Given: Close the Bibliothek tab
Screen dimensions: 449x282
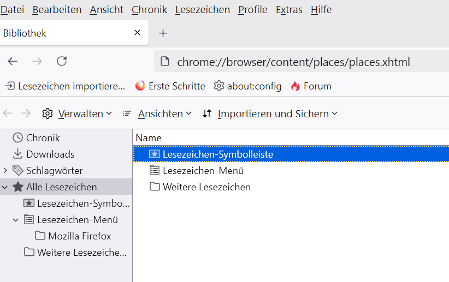Looking at the screenshot, I should [138, 33].
